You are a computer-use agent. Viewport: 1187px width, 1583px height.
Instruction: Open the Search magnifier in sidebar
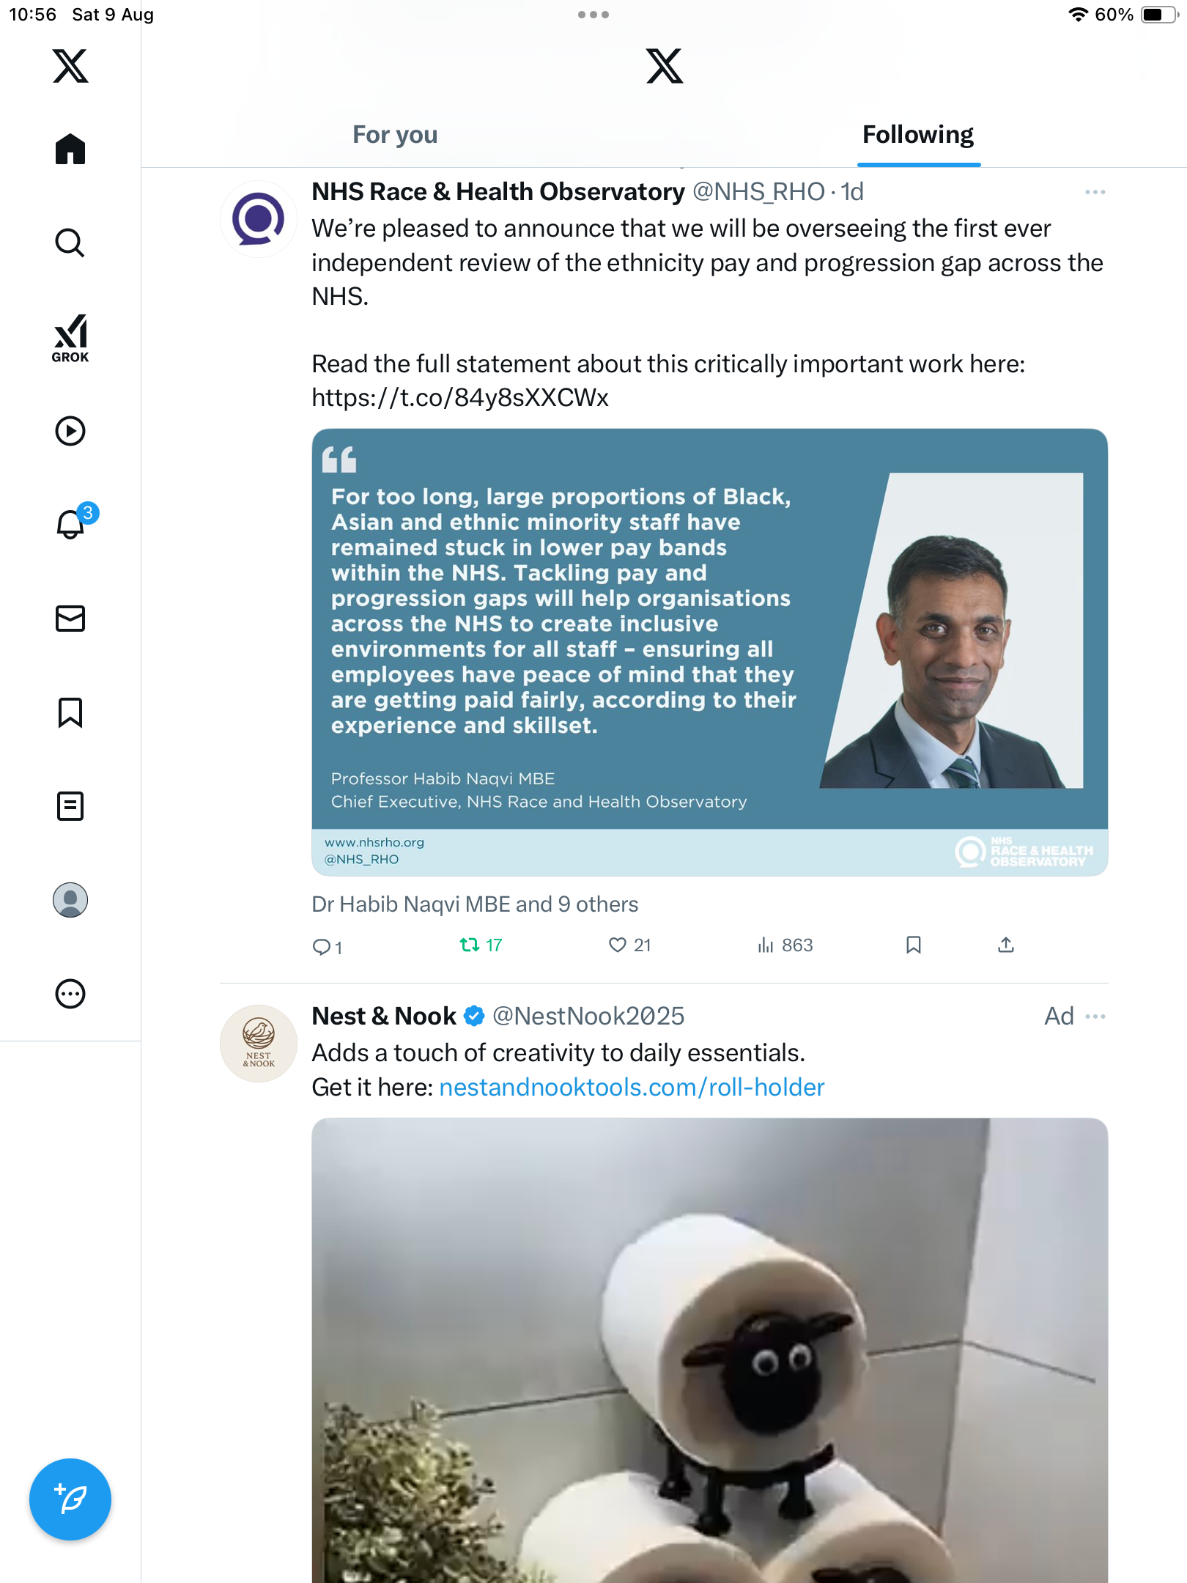click(70, 243)
